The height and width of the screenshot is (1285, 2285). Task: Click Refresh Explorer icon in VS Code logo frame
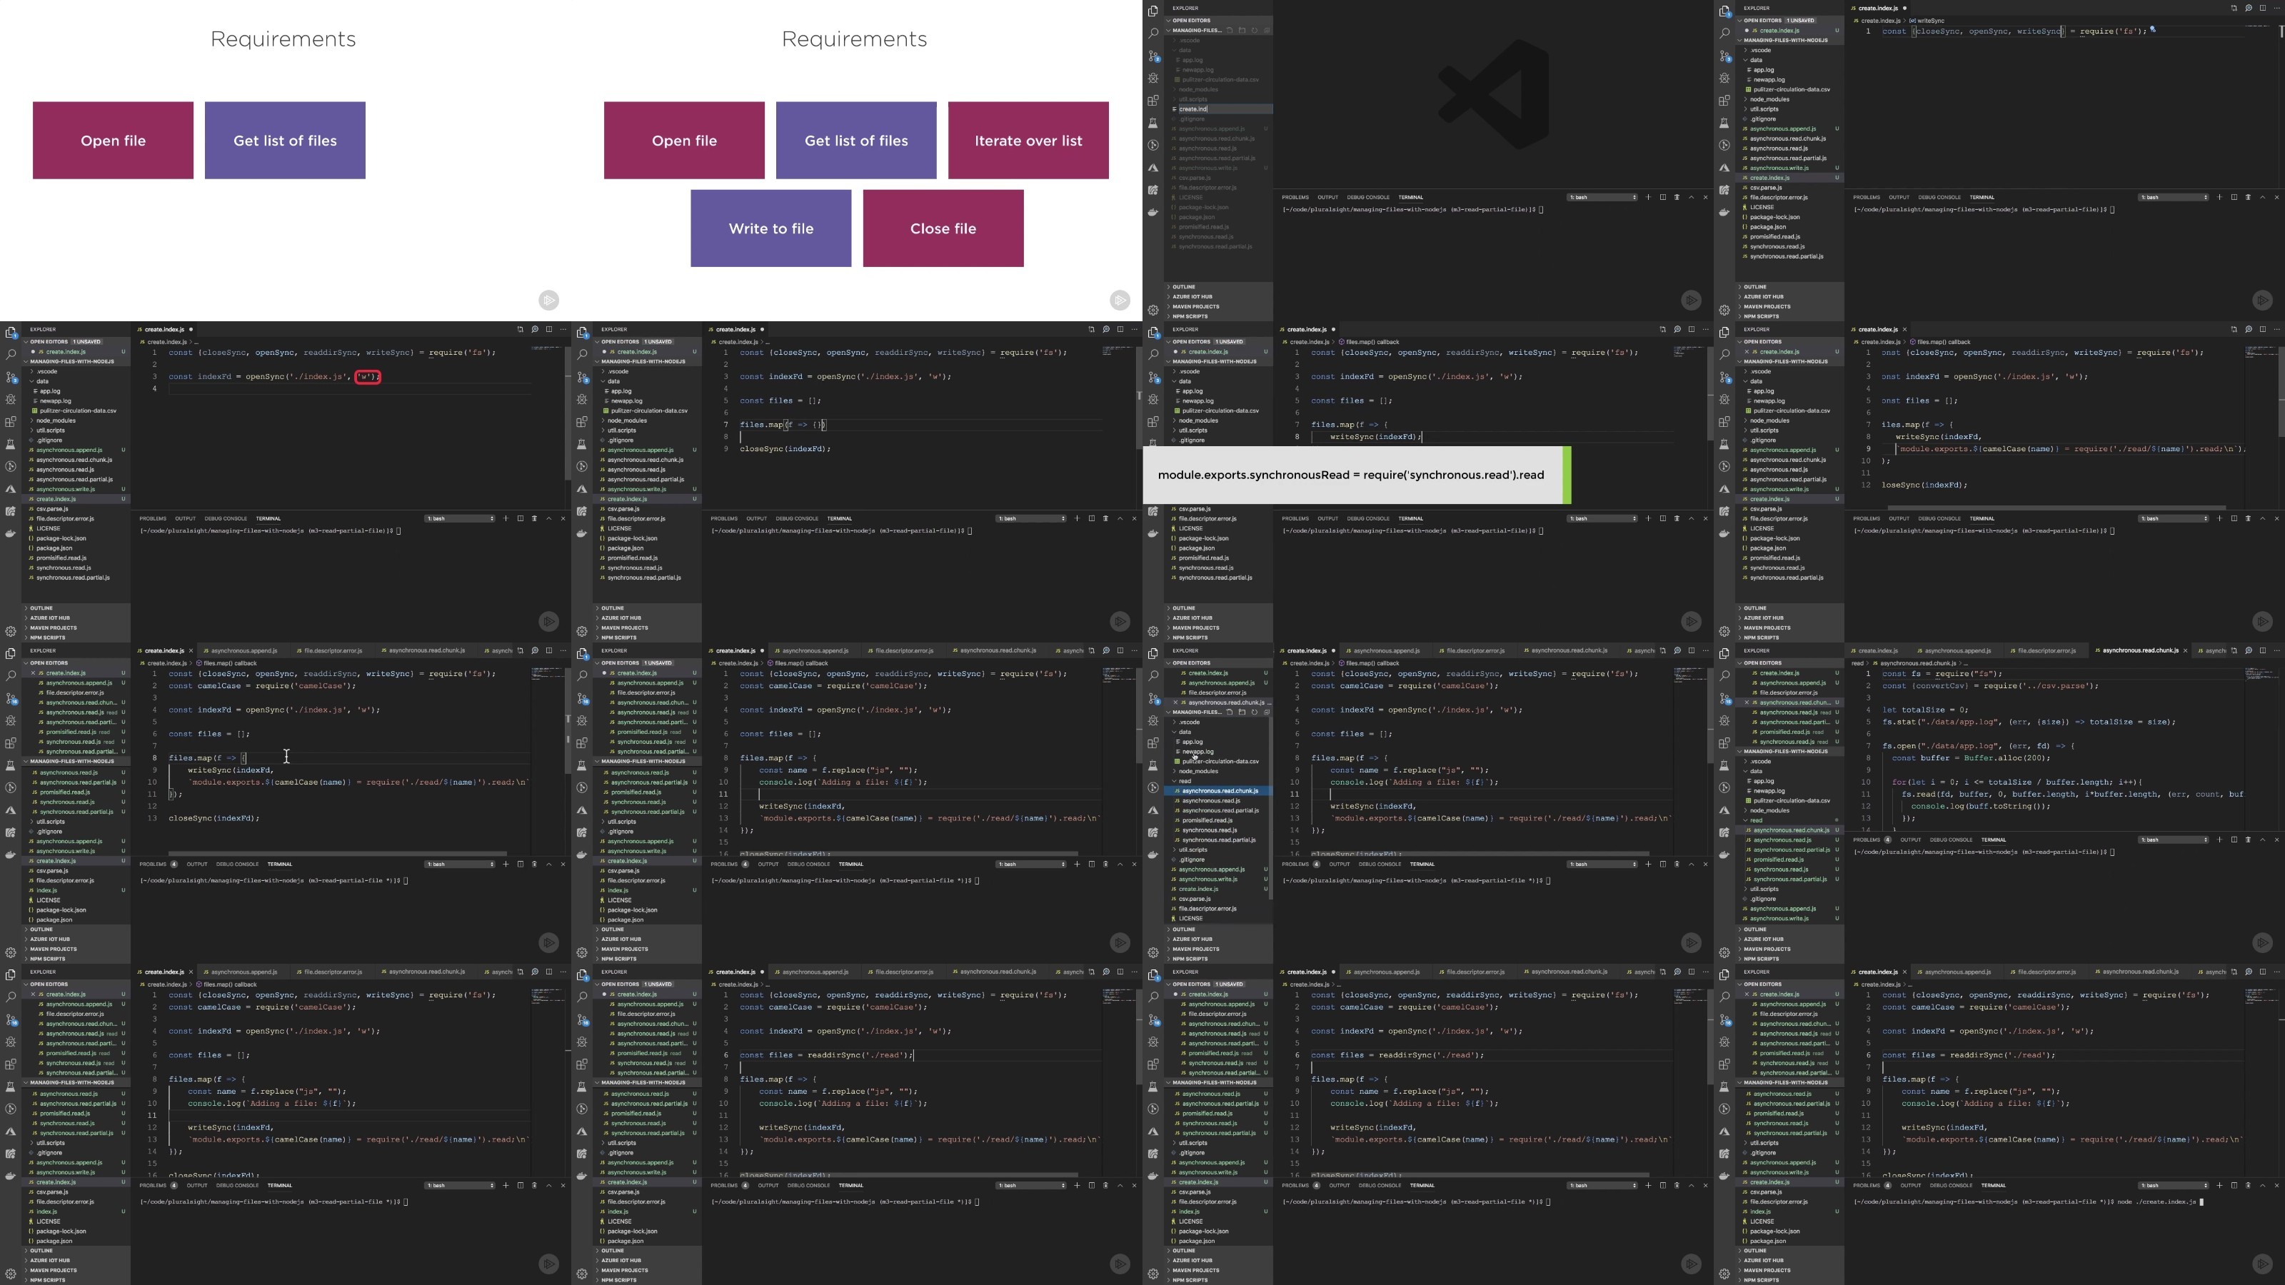(x=1255, y=30)
